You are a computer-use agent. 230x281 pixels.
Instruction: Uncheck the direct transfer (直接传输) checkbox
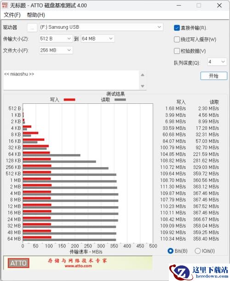click(177, 28)
